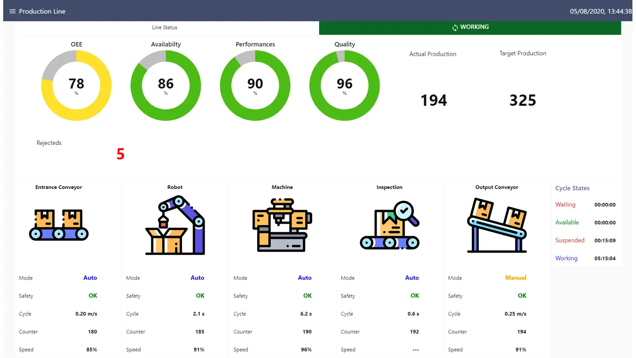
Task: Click the Output Conveyor icon
Action: 497,225
